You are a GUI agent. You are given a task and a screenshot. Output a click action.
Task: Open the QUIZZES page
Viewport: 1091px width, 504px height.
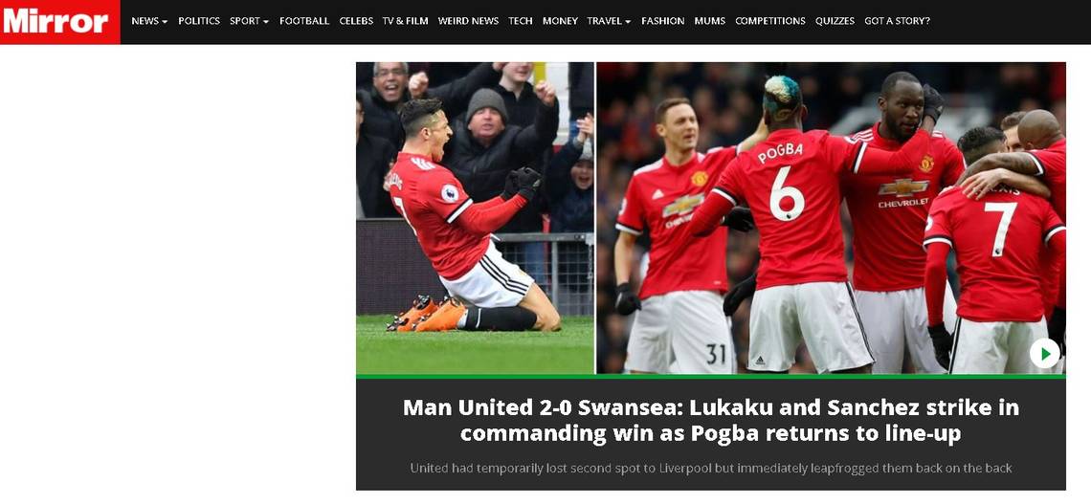(835, 21)
